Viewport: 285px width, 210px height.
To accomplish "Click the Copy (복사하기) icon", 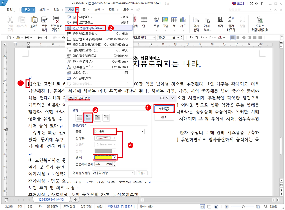I will (x=22, y=20).
